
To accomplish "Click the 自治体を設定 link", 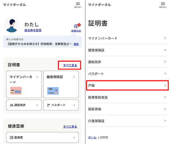I will tap(33, 30).
